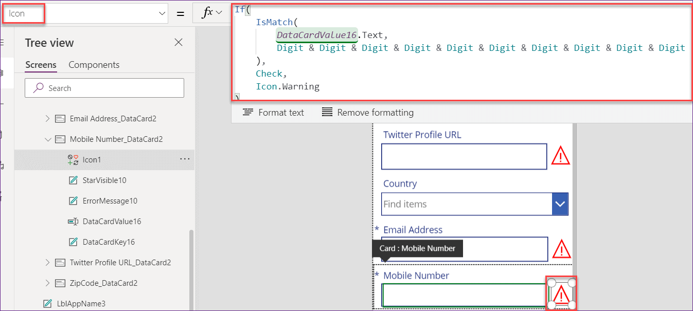Switch to the Components tab
Image resolution: width=693 pixels, height=311 pixels.
pyautogui.click(x=94, y=65)
